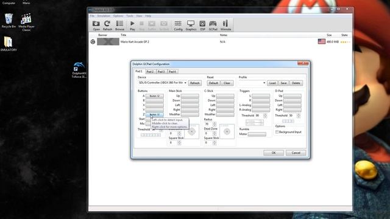Select the Pad 1 tab

(139, 71)
